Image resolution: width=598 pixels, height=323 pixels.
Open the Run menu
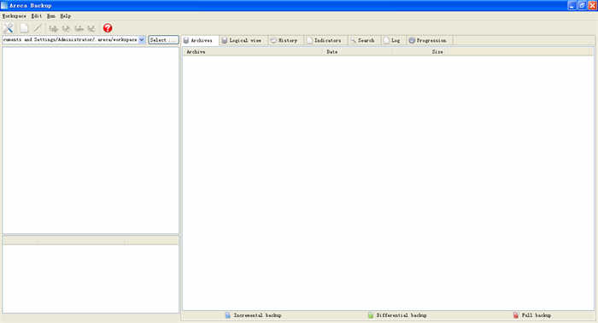tap(51, 16)
